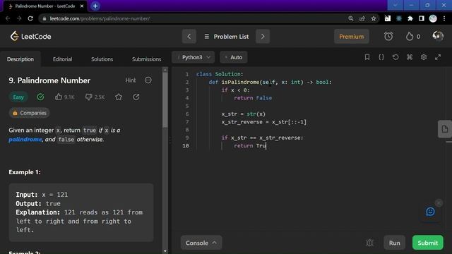Open the LeetCode profile avatar
This screenshot has width=452, height=254.
pos(438,36)
